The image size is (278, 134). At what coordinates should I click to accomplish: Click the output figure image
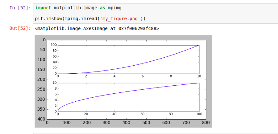[x=123, y=81]
